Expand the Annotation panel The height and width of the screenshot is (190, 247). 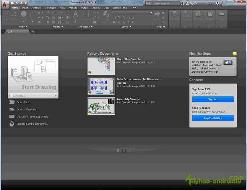coord(85,27)
